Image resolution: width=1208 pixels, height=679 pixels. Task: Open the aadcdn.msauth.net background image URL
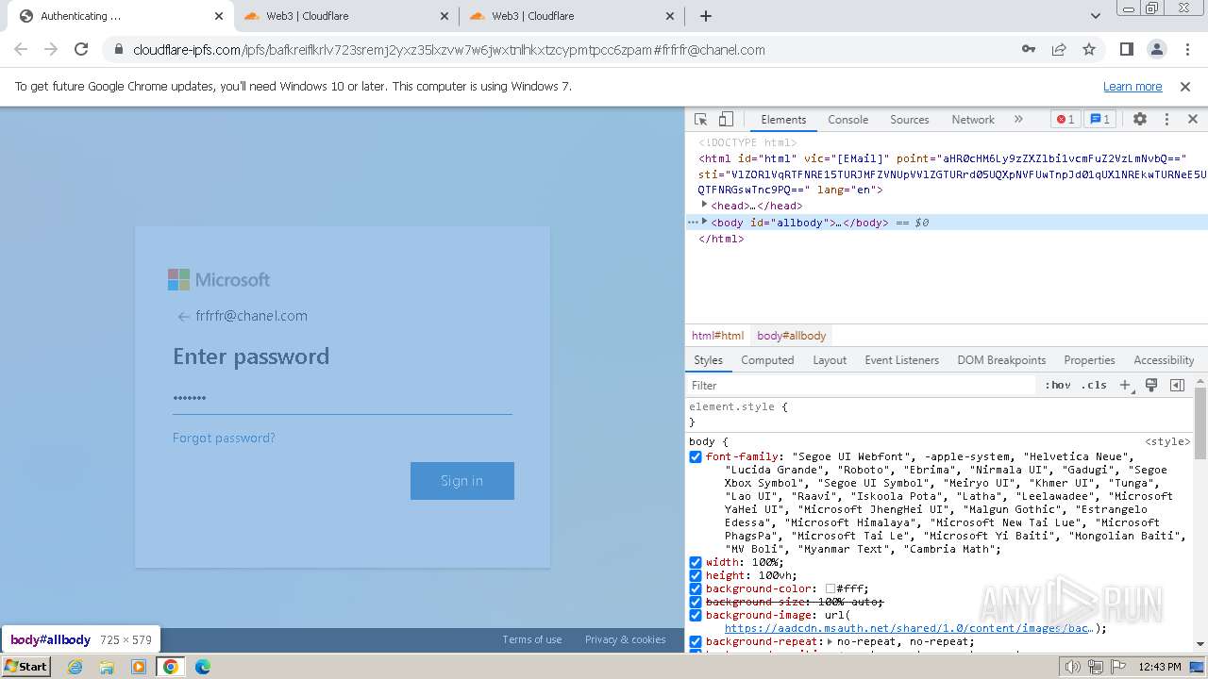point(909,628)
